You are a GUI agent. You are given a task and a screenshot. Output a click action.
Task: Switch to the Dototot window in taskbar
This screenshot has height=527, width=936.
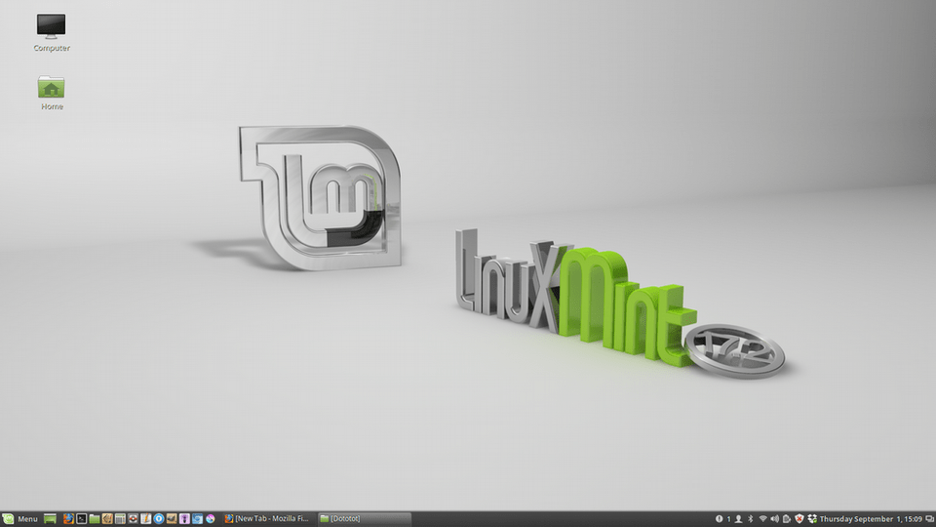click(364, 518)
